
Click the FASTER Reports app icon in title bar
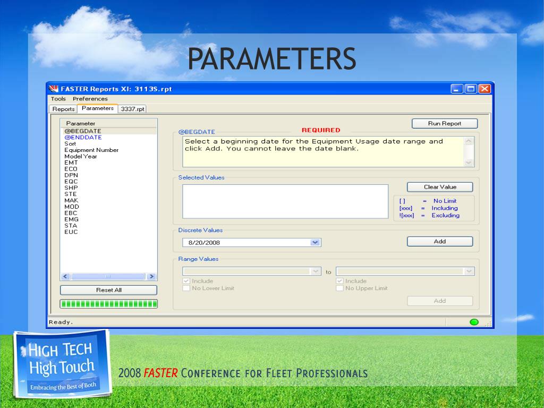tap(54, 89)
